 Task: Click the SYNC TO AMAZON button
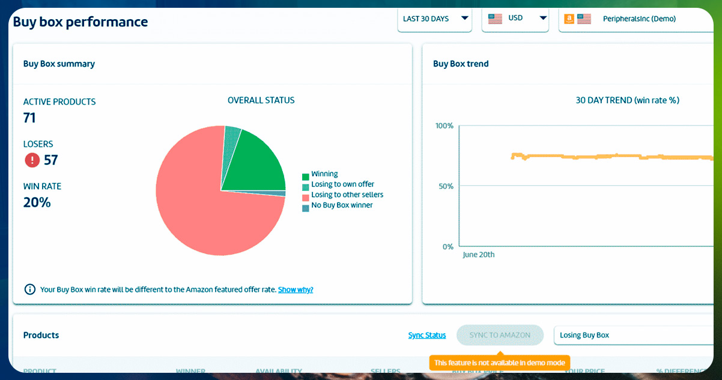pyautogui.click(x=500, y=335)
